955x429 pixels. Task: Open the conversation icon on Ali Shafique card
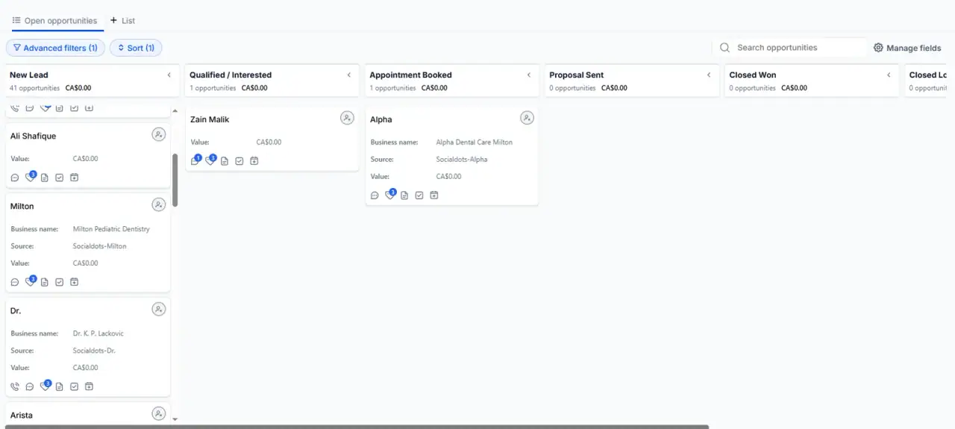pyautogui.click(x=15, y=178)
